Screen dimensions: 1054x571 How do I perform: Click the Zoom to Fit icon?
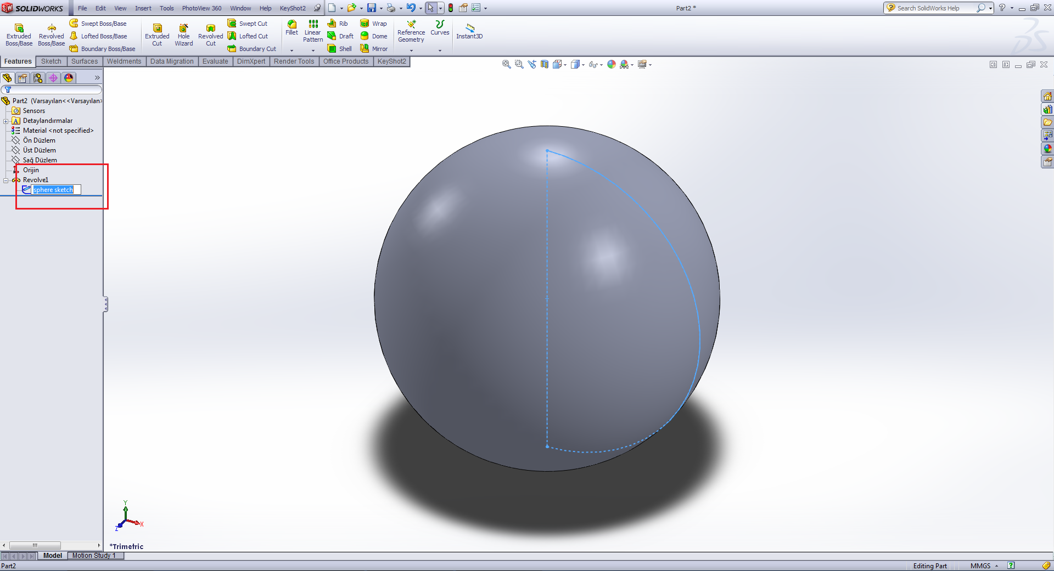(x=506, y=65)
